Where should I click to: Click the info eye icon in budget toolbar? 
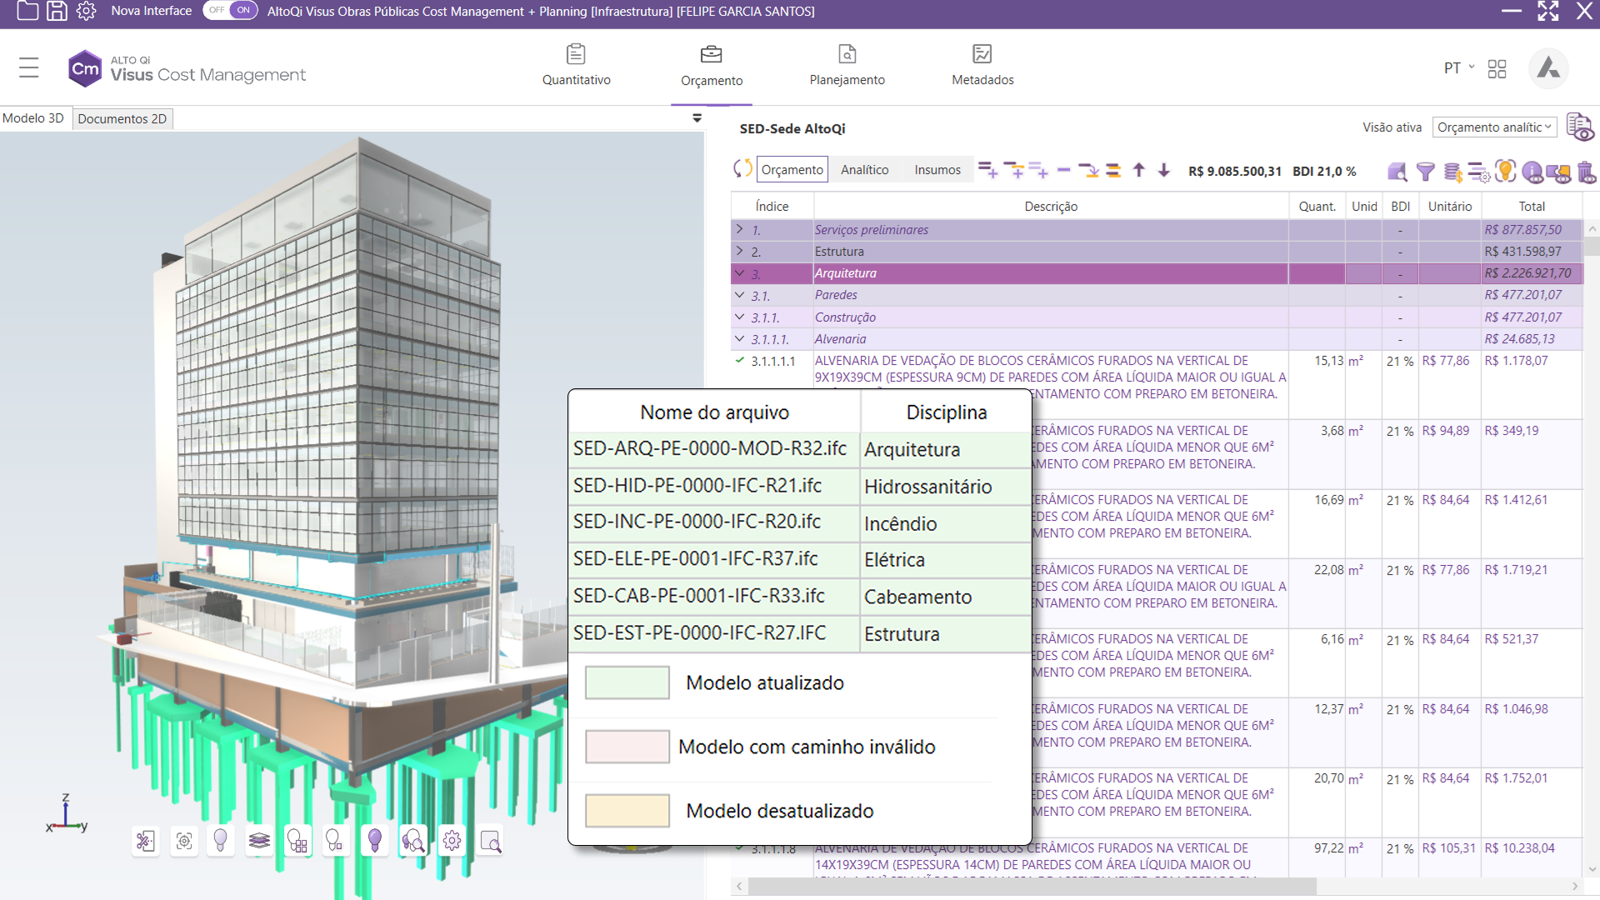[x=1532, y=172]
